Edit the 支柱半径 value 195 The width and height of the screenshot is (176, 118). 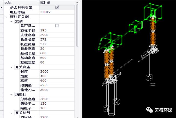click(57, 30)
